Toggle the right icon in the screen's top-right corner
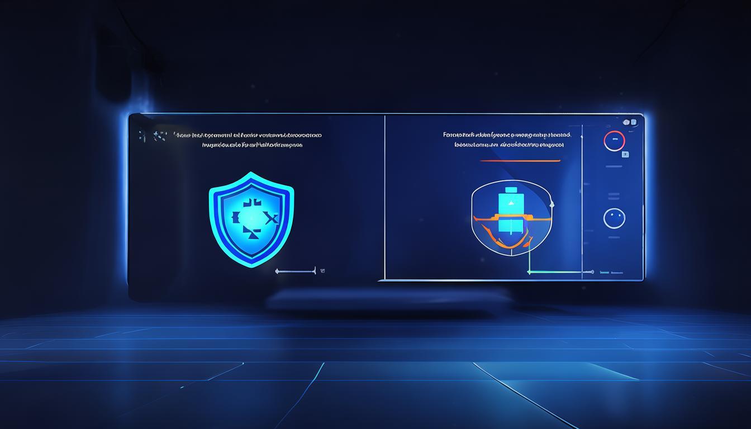The image size is (751, 429). coord(634,121)
